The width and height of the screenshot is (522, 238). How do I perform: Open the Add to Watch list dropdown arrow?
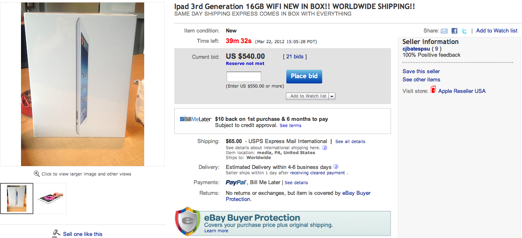coord(332,96)
